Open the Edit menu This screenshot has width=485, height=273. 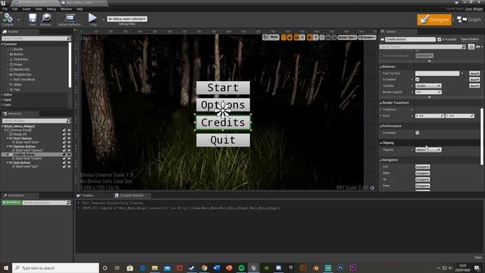(15, 9)
